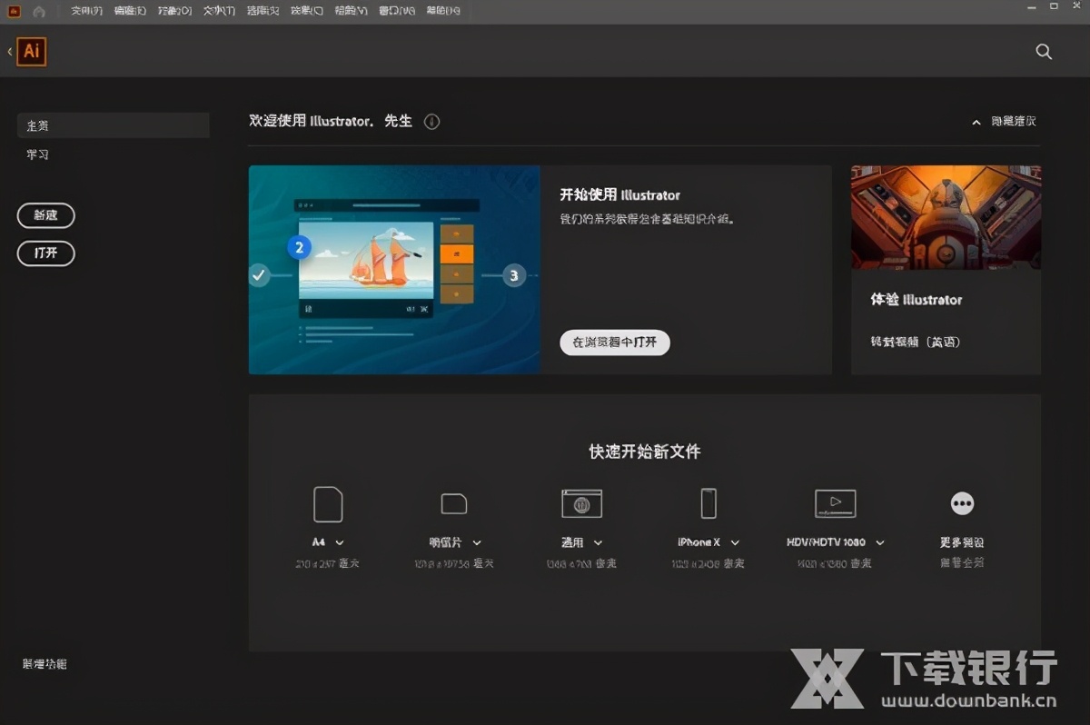Click the 在浏览器中打开 button
Image resolution: width=1090 pixels, height=725 pixels.
(615, 343)
